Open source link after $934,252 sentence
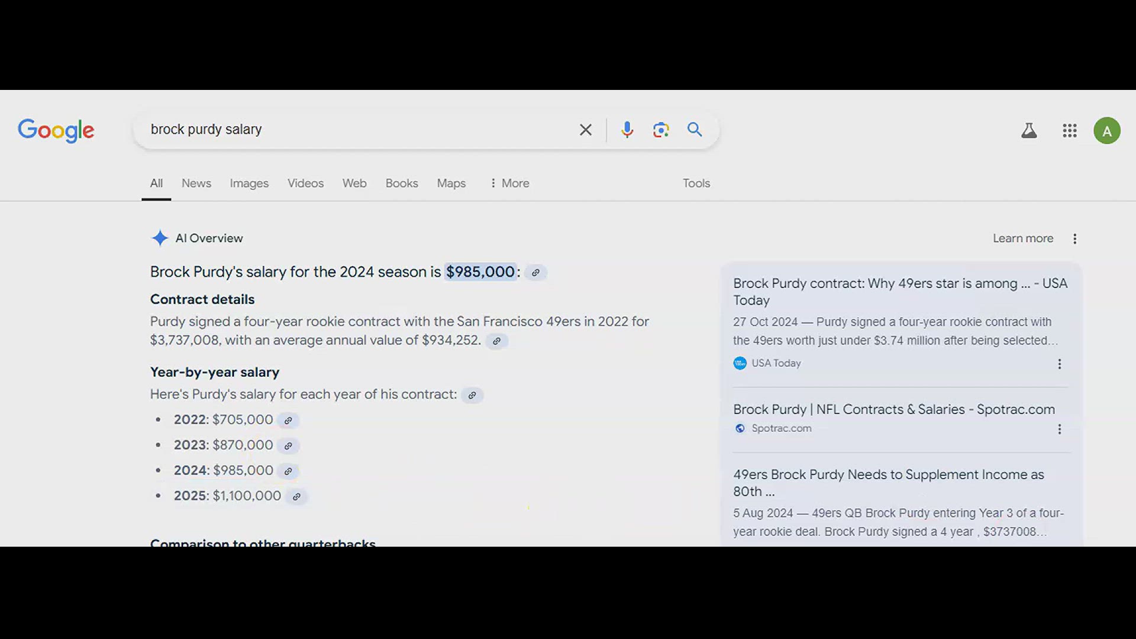 [x=496, y=341]
